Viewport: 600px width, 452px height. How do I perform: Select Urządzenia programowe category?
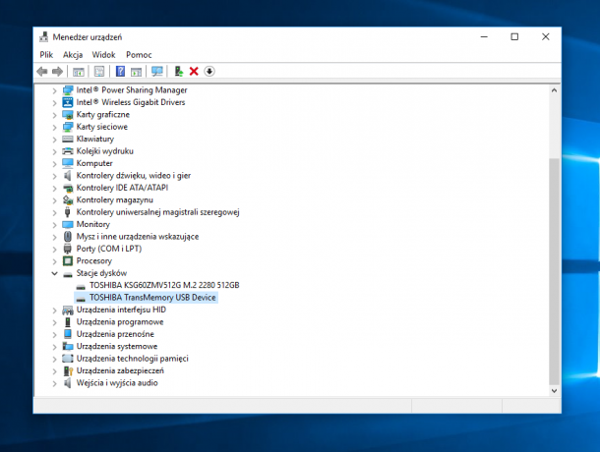pyautogui.click(x=120, y=322)
